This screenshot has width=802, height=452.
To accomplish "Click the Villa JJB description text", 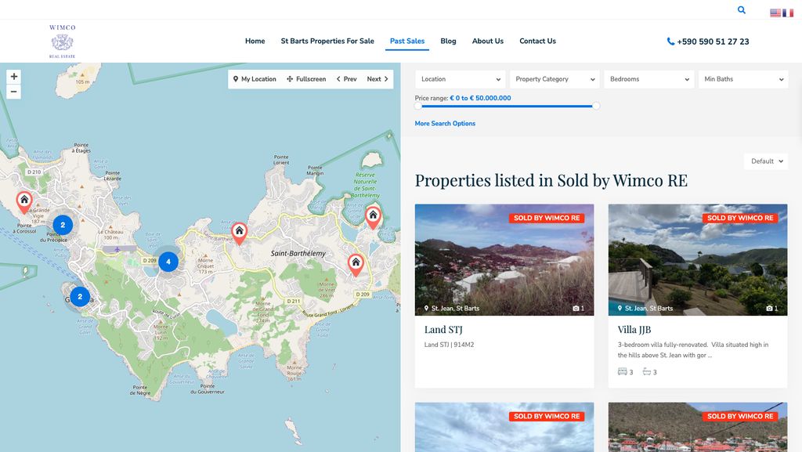I will 693,349.
